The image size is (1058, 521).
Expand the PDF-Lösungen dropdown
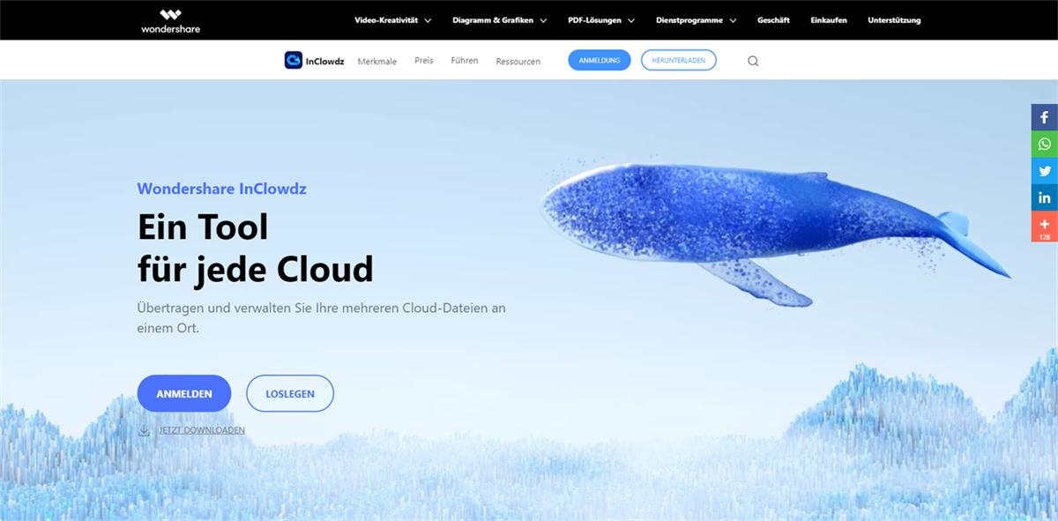click(601, 20)
